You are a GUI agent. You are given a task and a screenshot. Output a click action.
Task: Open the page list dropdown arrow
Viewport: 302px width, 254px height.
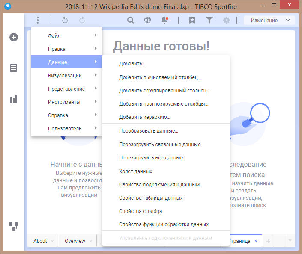[x=290, y=241]
